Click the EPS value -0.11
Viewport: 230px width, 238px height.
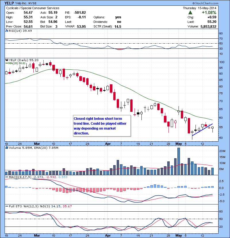[x=82, y=17]
